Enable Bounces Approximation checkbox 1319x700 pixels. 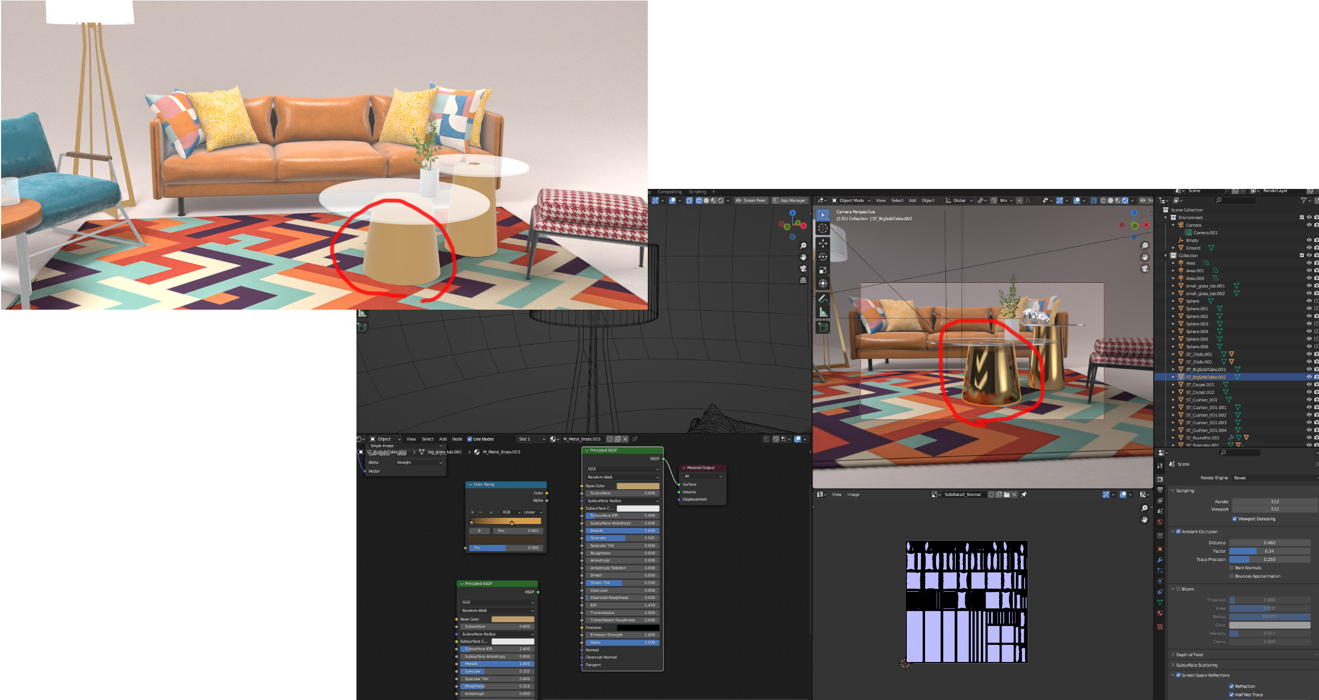[x=1231, y=576]
